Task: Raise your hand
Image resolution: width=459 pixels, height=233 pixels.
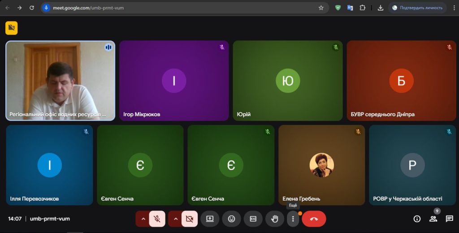Action: pos(275,219)
